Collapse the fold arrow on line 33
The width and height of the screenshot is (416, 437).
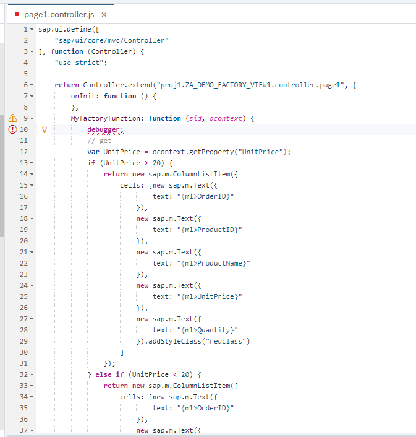point(32,386)
